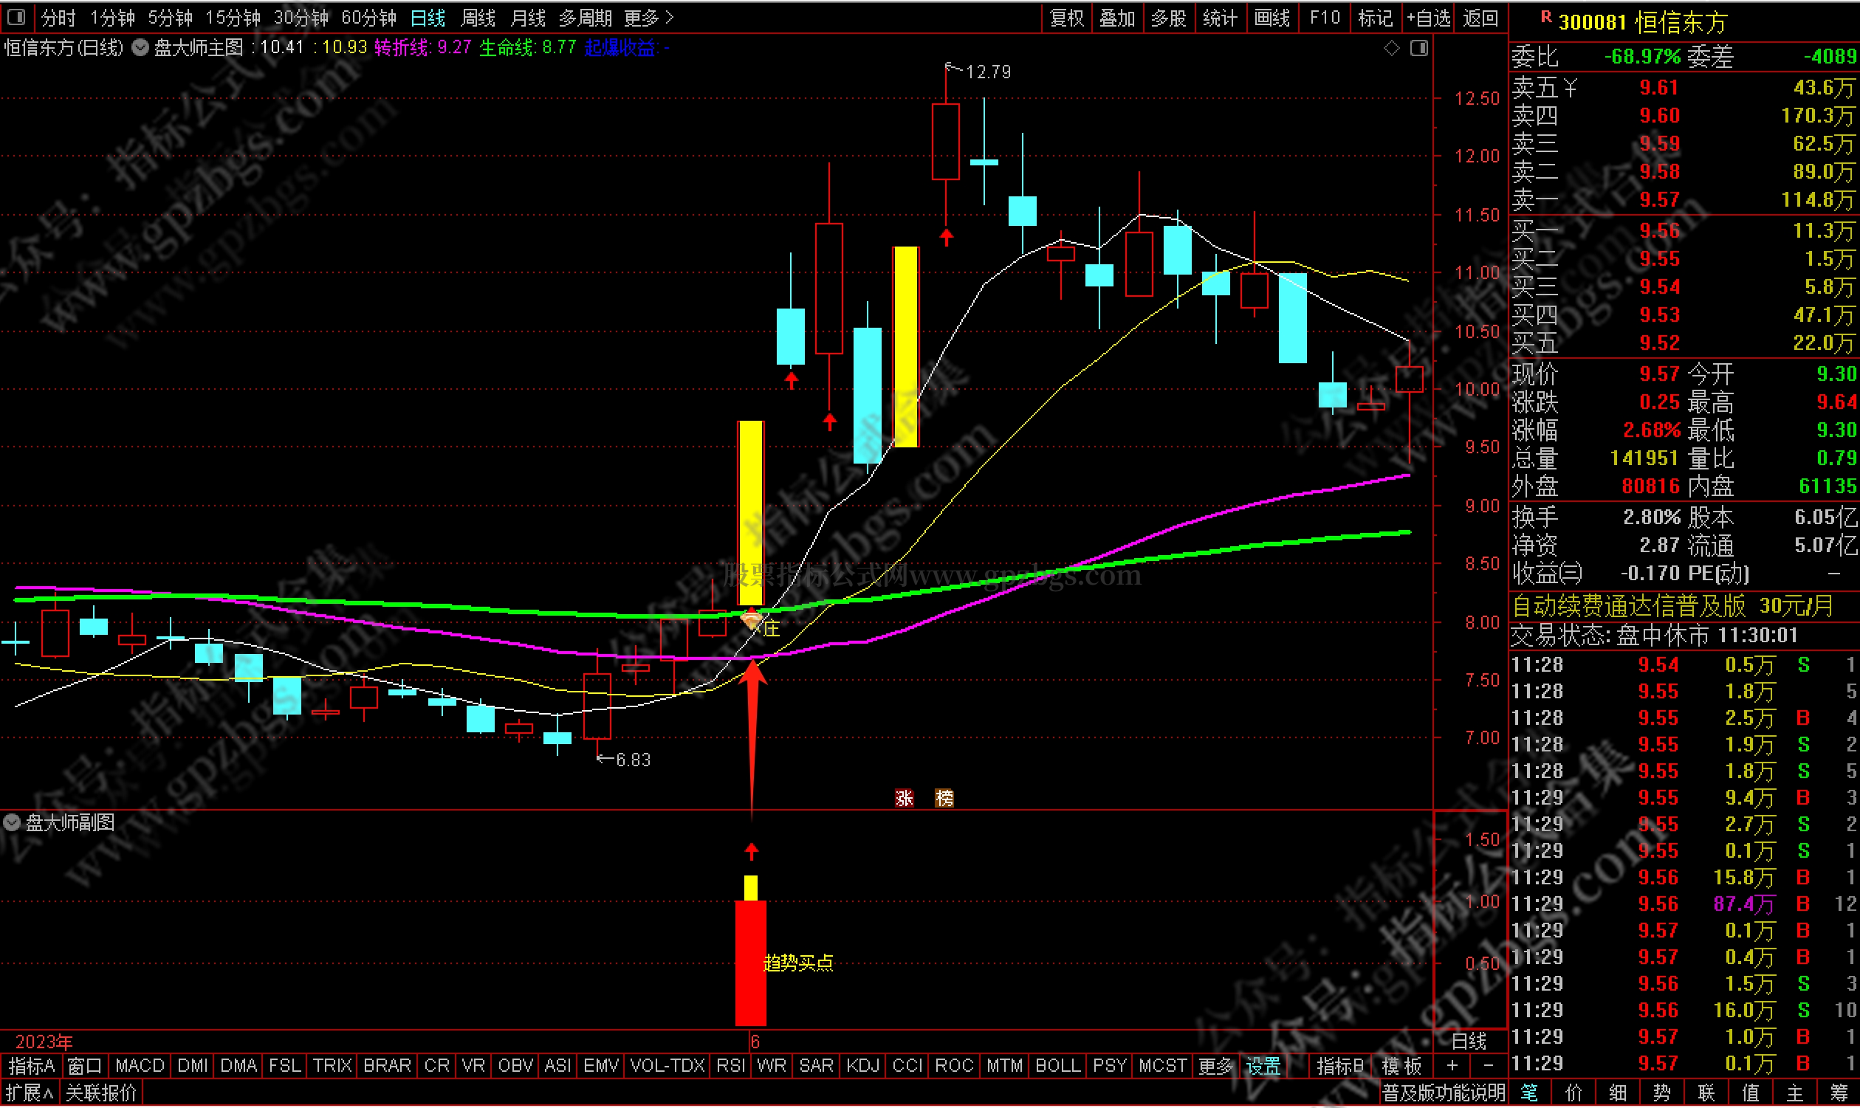Image resolution: width=1860 pixels, height=1108 pixels.
Task: Zoom in chart with plus button
Action: [x=1452, y=1066]
